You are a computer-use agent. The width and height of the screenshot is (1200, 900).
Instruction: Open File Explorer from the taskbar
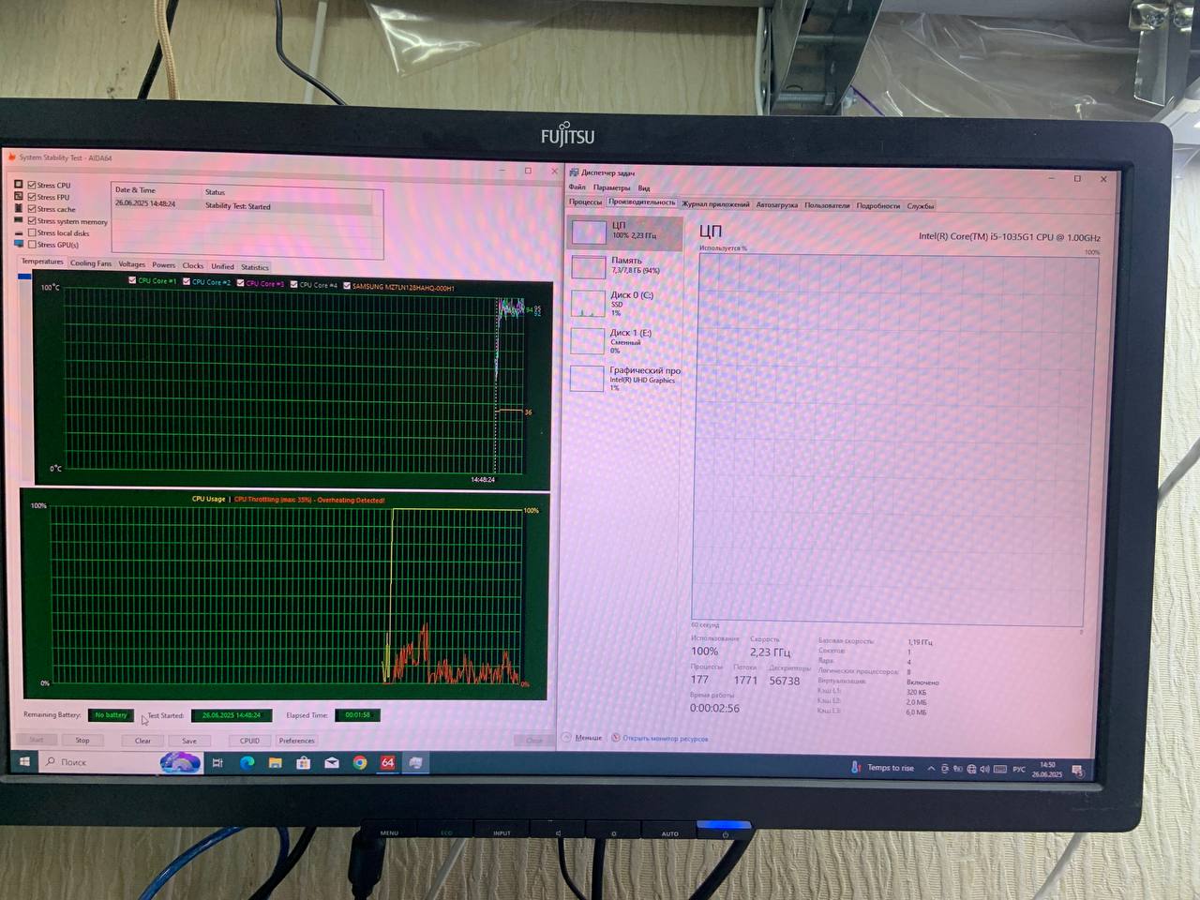[276, 763]
